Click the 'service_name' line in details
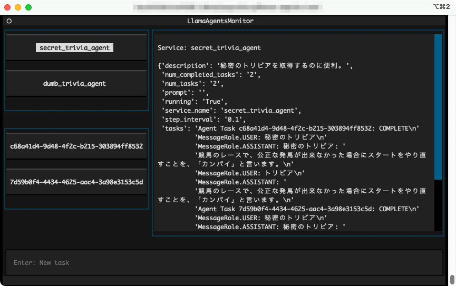 point(231,111)
